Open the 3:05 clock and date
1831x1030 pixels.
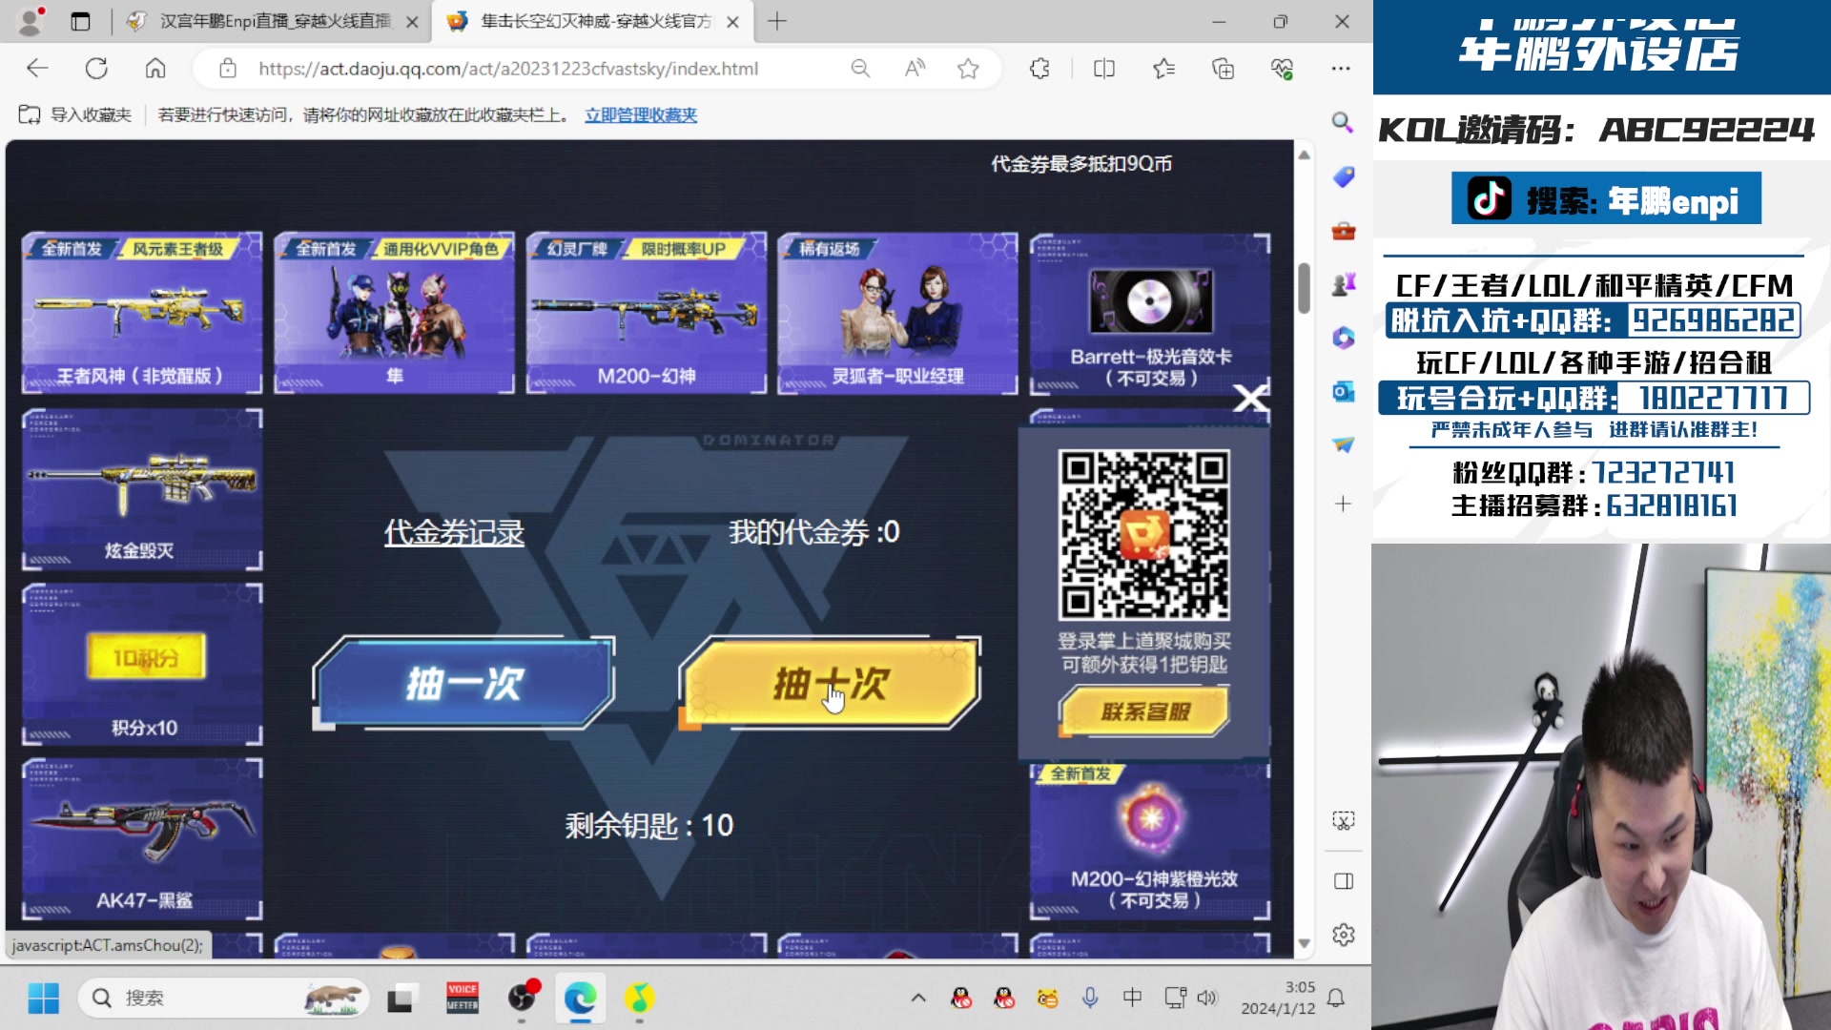click(x=1278, y=999)
